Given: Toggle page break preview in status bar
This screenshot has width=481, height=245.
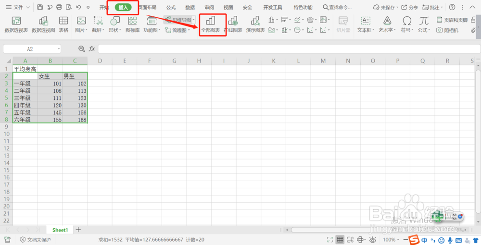Looking at the screenshot, I should point(350,240).
